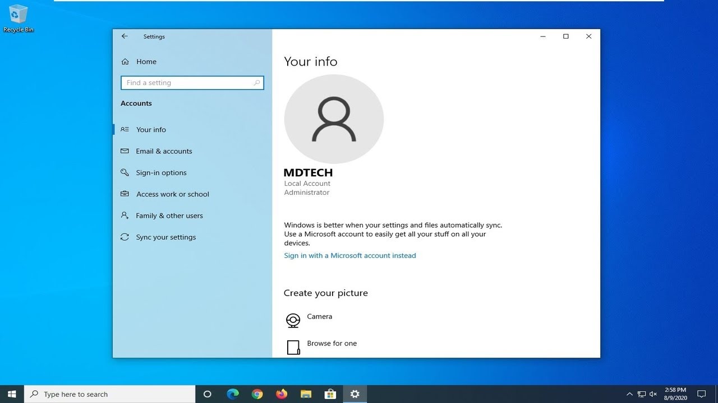Image resolution: width=718 pixels, height=403 pixels.
Task: Open the Home icon in Settings sidebar
Action: [x=125, y=62]
